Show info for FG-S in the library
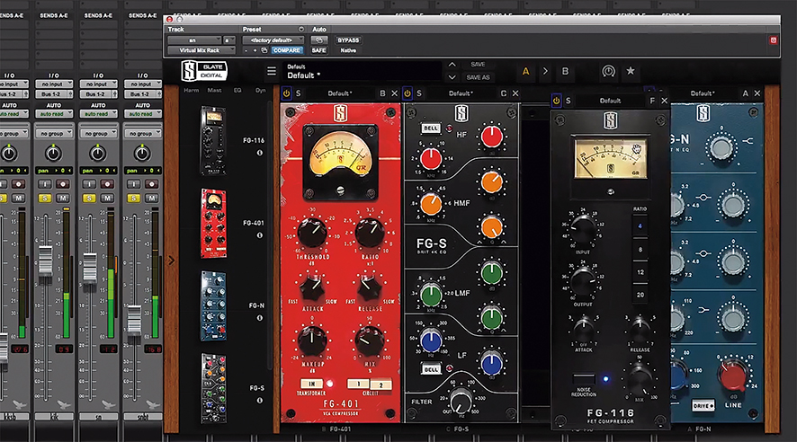Image resolution: width=797 pixels, height=442 pixels. click(x=260, y=401)
